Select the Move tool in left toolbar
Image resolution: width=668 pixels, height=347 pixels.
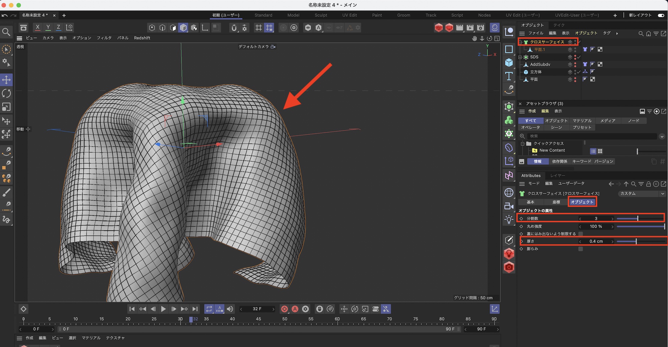(x=6, y=80)
